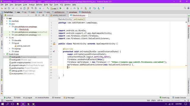Viewport: 190px width, 106px height.
Task: Attach the debugger to an Android process
Action: click(78, 8)
